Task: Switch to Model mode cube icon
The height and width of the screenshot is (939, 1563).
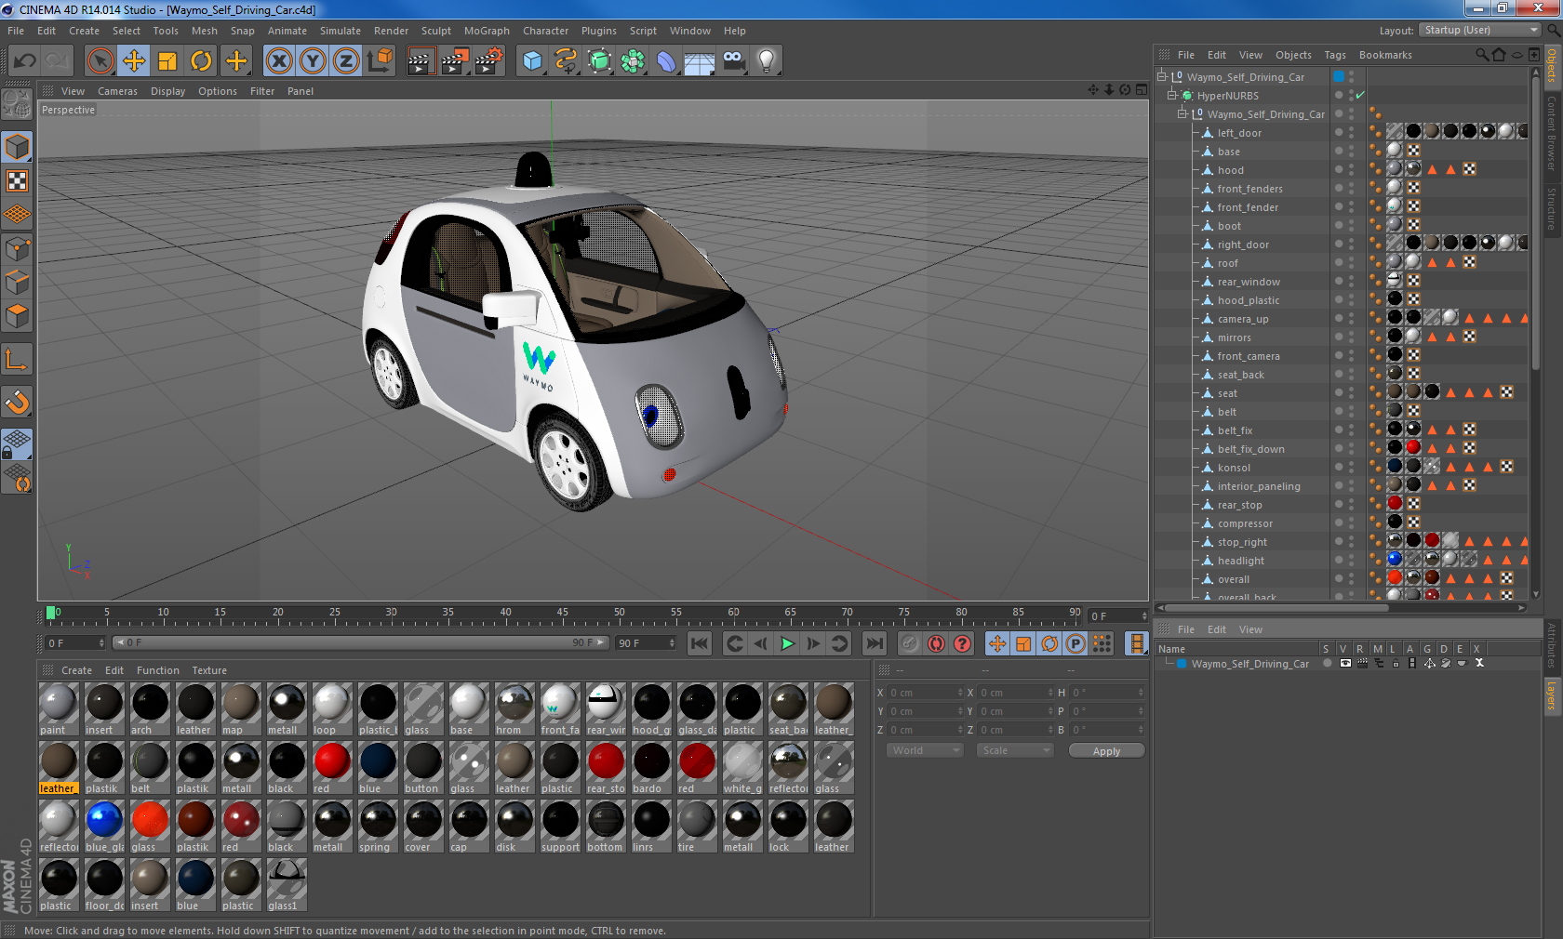Action: click(x=17, y=147)
